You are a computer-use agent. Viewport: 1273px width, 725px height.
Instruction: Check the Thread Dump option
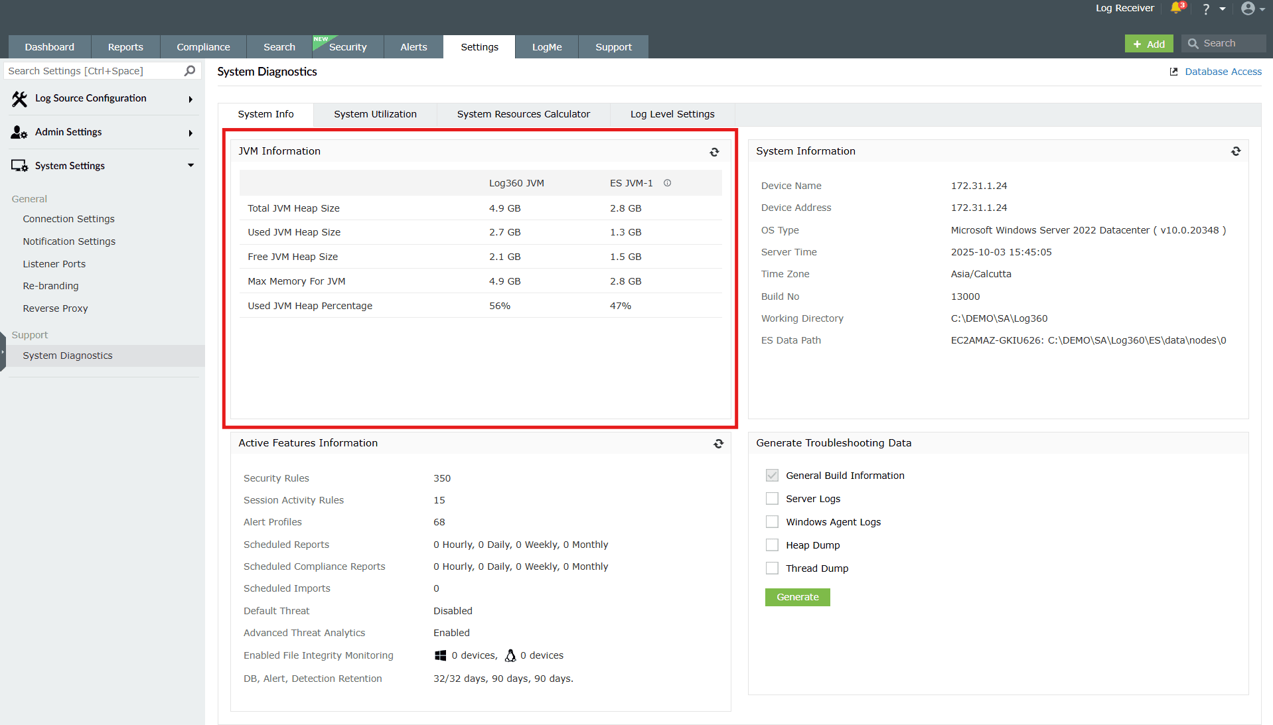pos(772,568)
